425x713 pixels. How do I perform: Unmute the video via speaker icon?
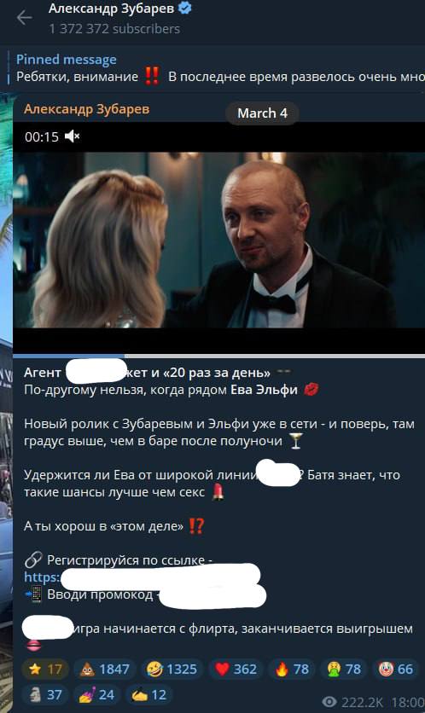click(72, 136)
